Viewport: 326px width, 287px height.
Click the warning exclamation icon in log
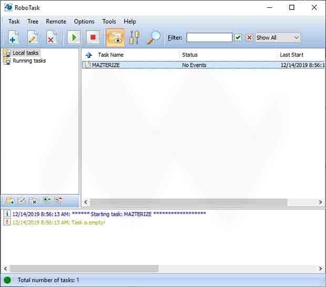[7, 222]
